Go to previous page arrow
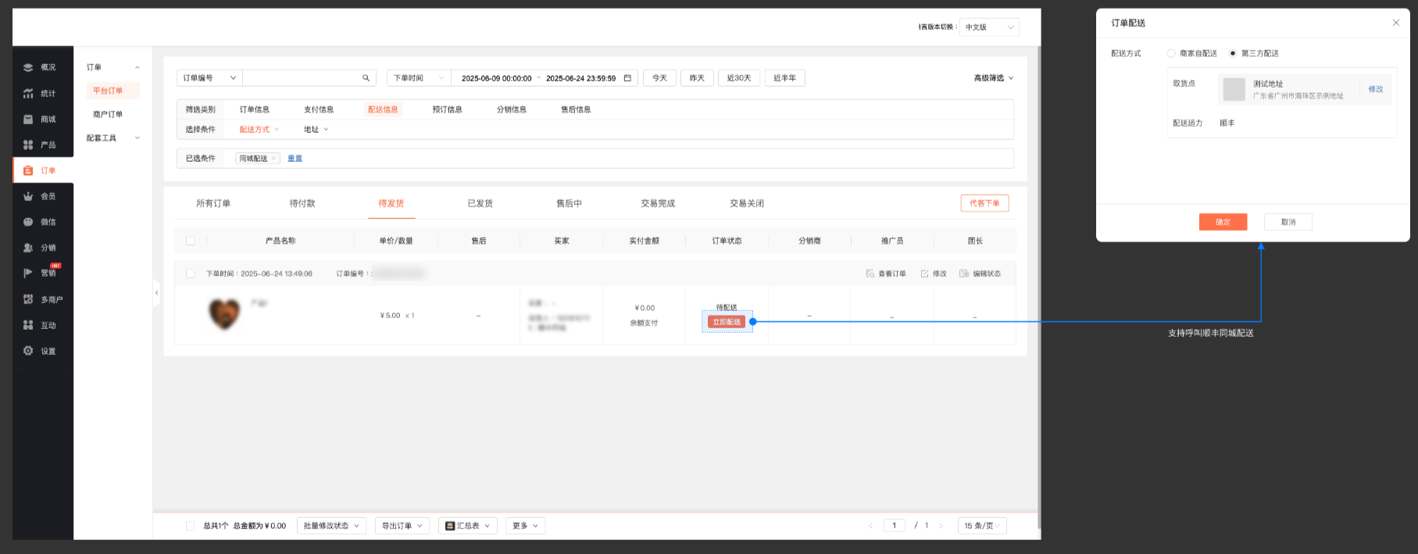Image resolution: width=1418 pixels, height=554 pixels. 870,526
